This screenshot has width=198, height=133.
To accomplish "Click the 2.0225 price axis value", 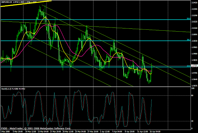I will tap(194, 22).
